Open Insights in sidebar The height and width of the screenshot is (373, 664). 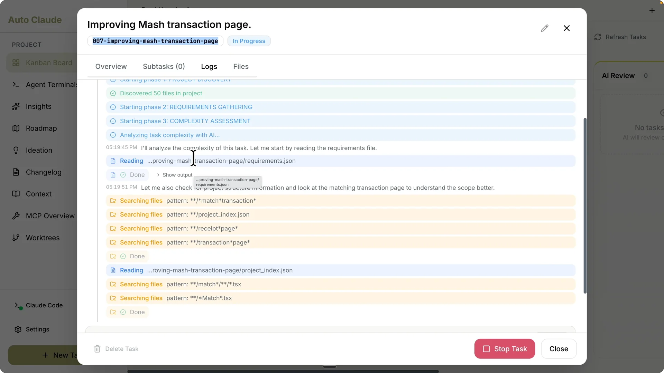[x=38, y=106]
